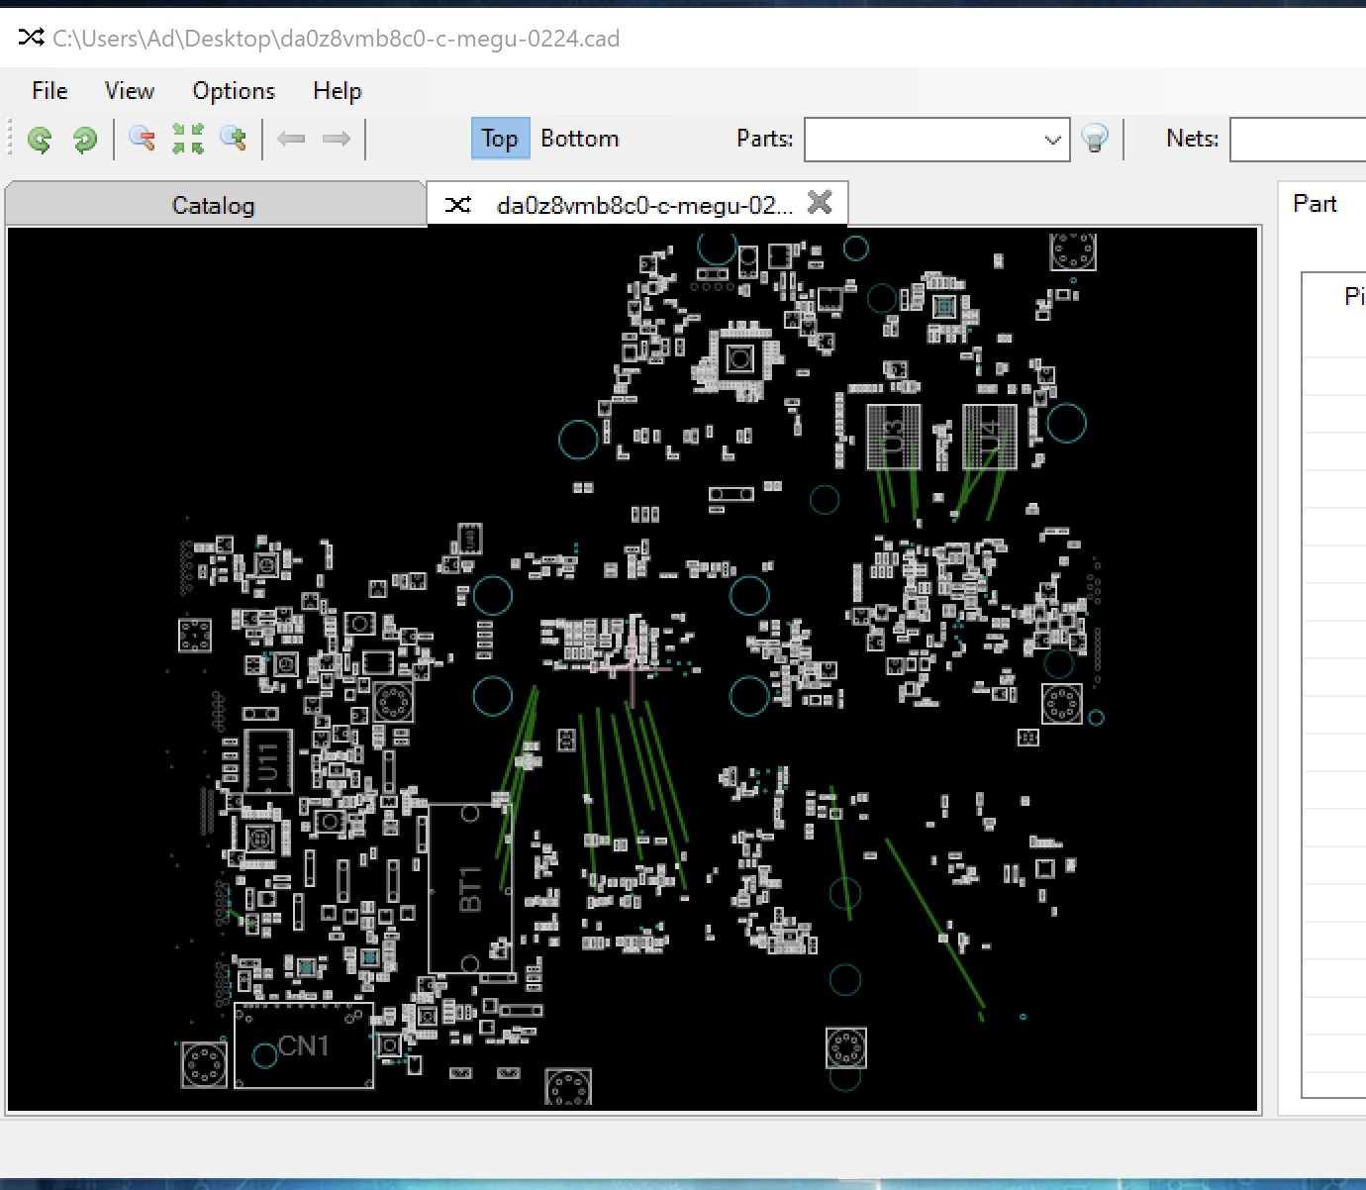Rotate the board counterclockwise
The width and height of the screenshot is (1366, 1190).
point(40,139)
